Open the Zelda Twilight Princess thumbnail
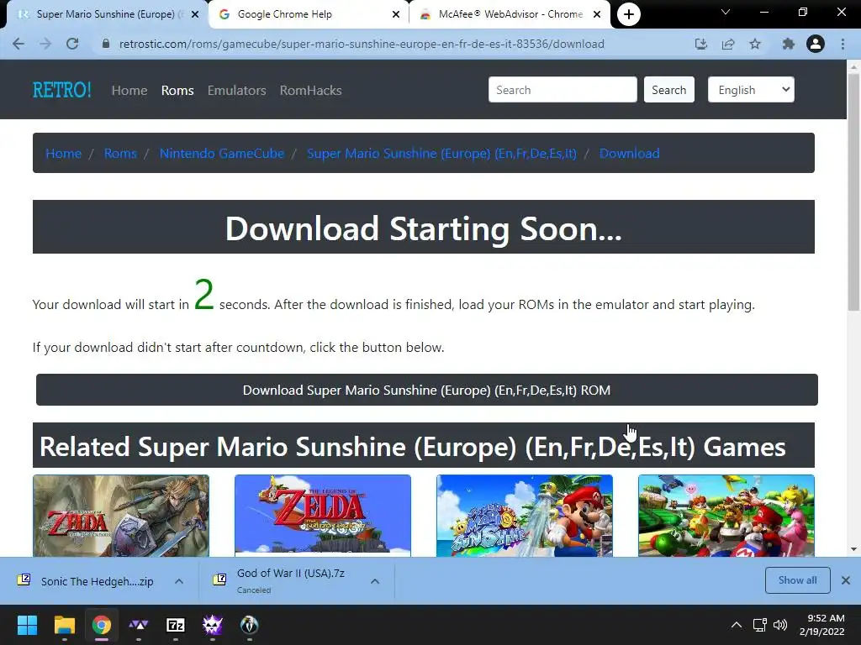This screenshot has height=645, width=861. coord(121,517)
